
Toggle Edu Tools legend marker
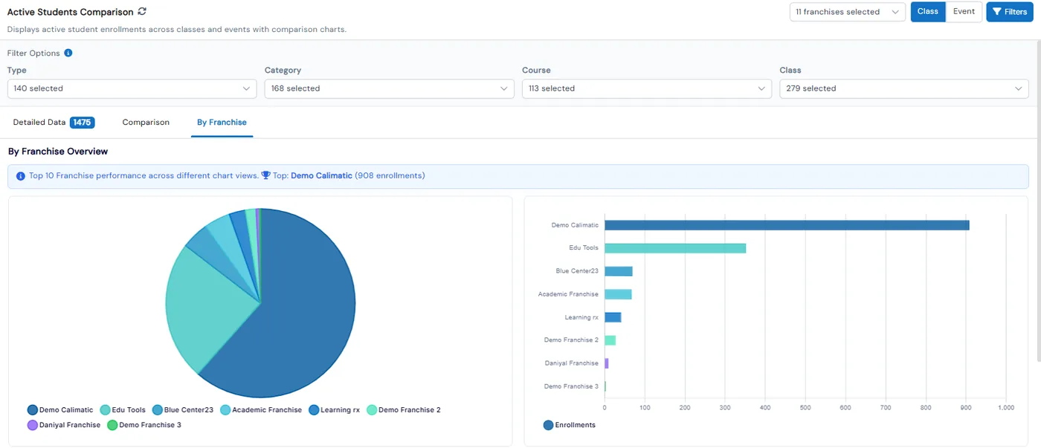pyautogui.click(x=105, y=410)
